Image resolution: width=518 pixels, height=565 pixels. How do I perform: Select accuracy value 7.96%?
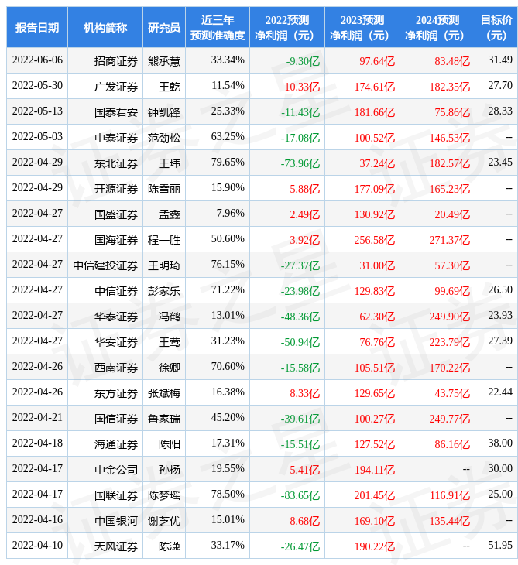pyautogui.click(x=230, y=214)
